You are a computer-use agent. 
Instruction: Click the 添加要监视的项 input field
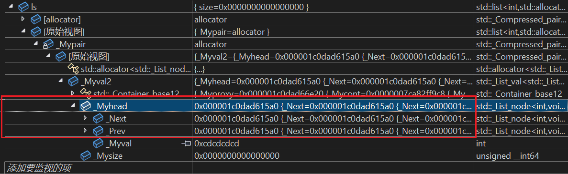click(98, 168)
